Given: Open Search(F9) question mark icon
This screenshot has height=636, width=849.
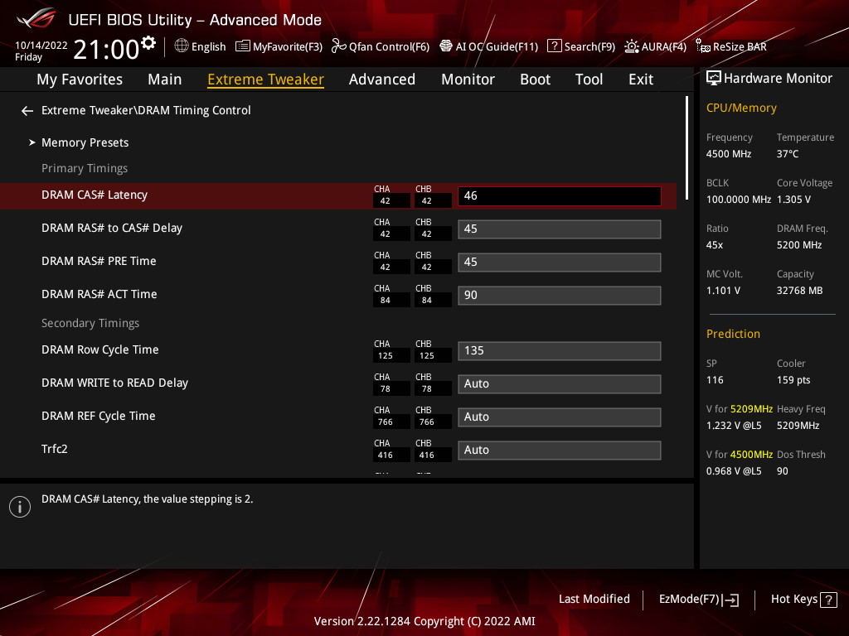Looking at the screenshot, I should (555, 46).
